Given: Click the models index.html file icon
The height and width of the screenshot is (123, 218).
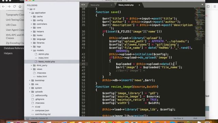Looking at the screenshot, I should click(x=36, y=58).
